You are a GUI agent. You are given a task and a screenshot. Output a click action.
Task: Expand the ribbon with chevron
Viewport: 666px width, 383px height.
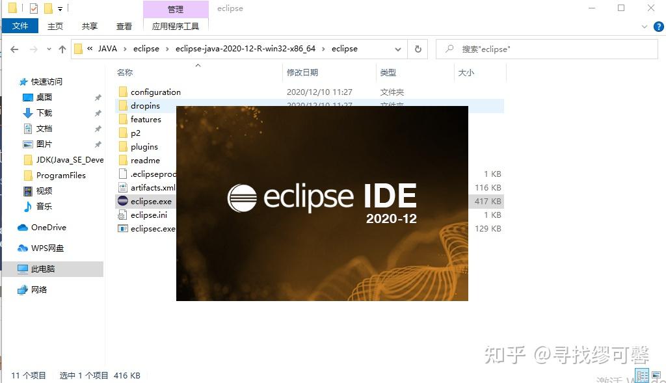pos(645,27)
